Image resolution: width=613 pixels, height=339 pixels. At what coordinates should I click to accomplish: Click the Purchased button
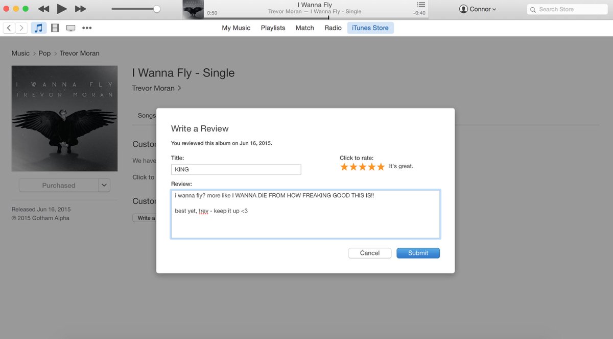tap(58, 186)
